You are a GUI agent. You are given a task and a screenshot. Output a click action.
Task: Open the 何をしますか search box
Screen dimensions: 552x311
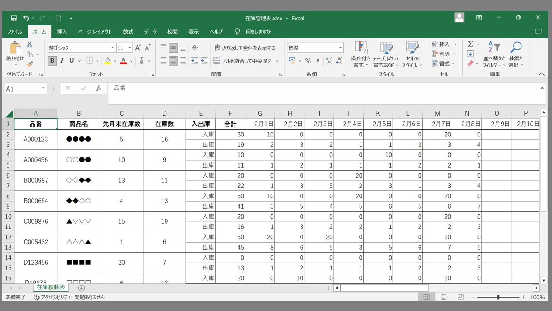pos(258,32)
